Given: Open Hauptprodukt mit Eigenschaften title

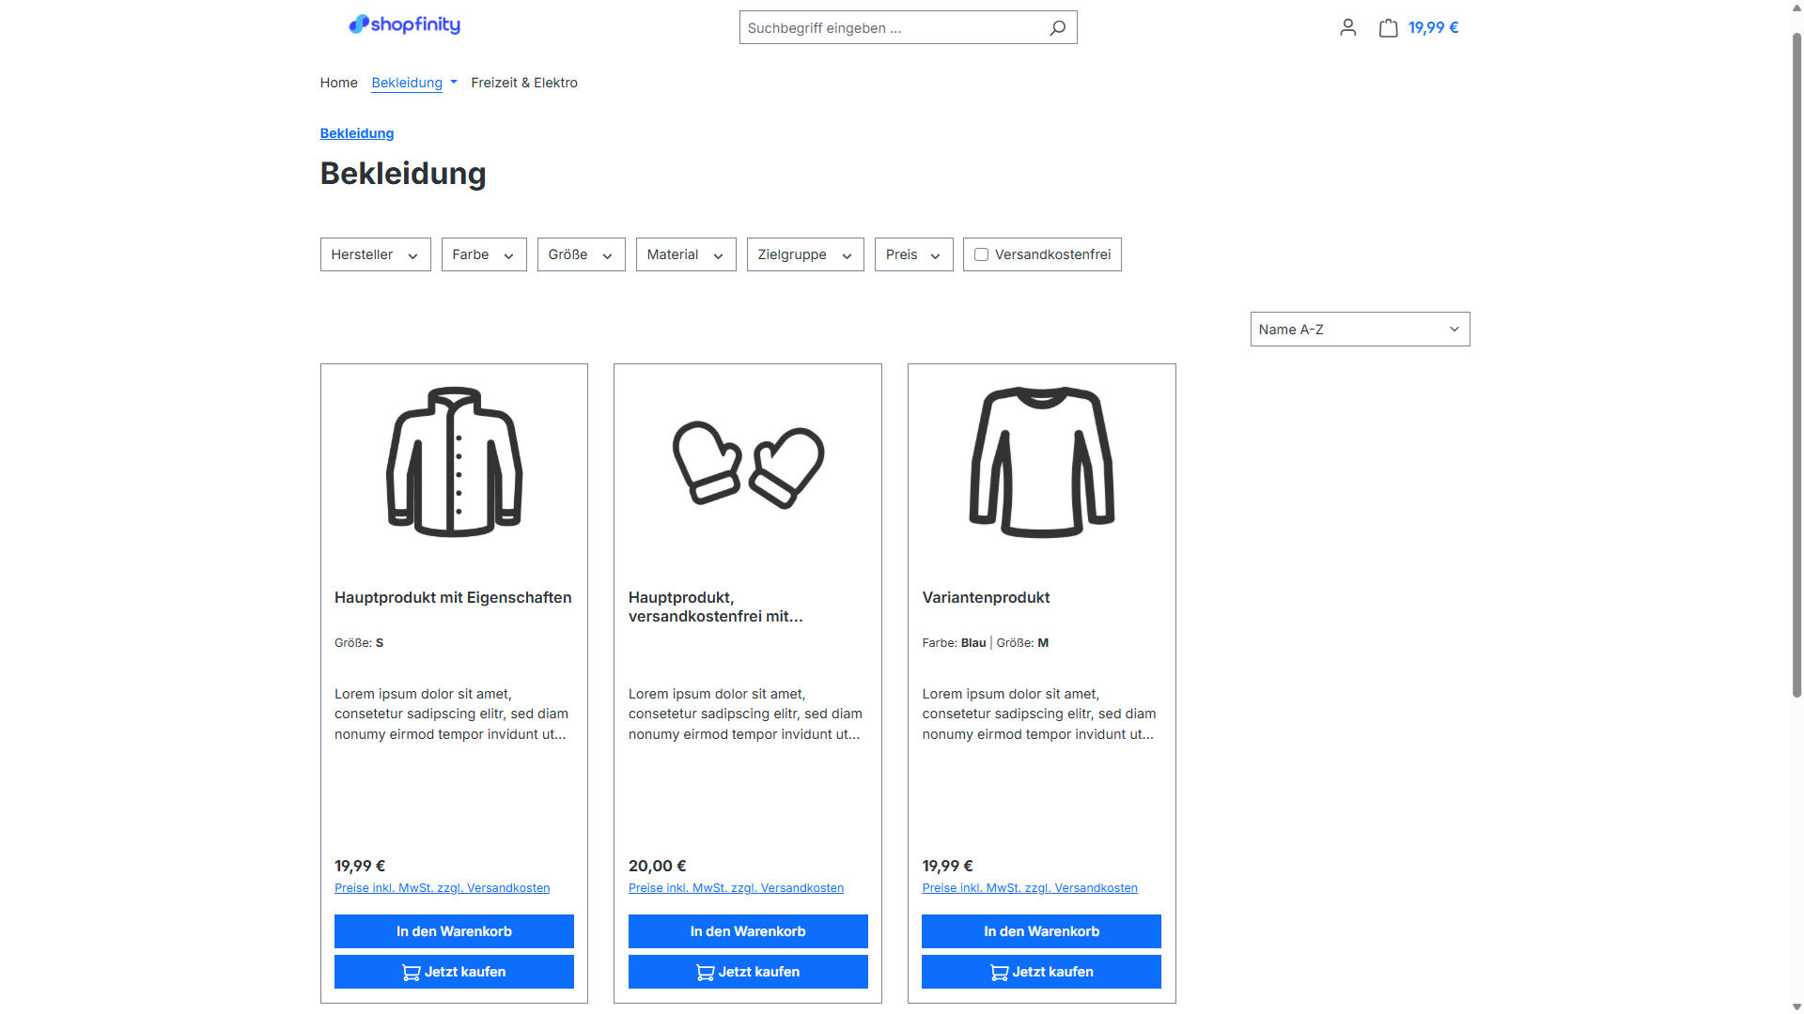Looking at the screenshot, I should tap(453, 597).
